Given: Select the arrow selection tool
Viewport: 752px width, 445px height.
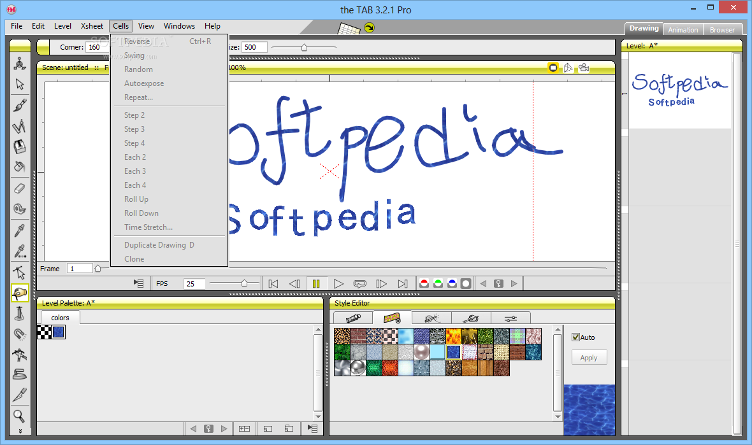Looking at the screenshot, I should (20, 84).
